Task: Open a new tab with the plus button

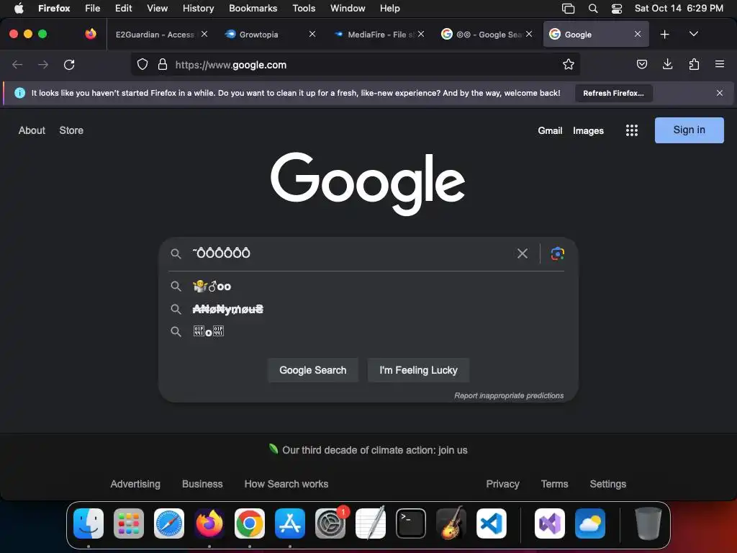Action: [664, 35]
